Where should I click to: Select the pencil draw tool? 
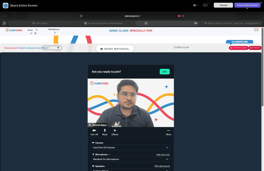[31, 33]
